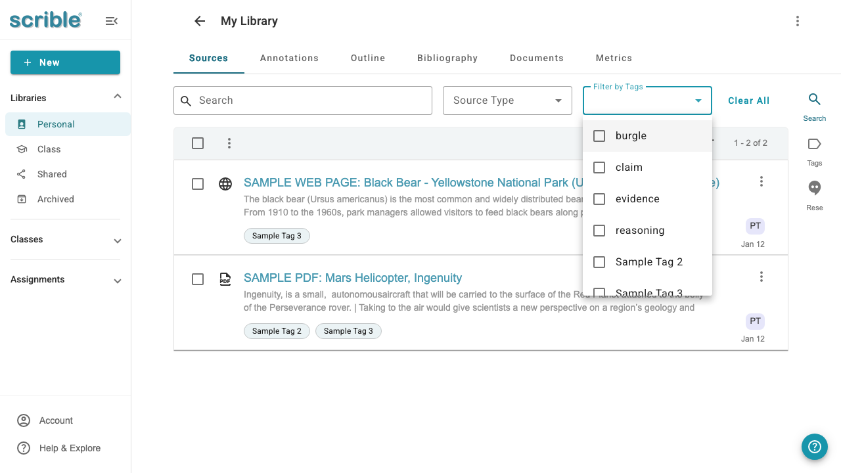Screen dimensions: 841x473
Task: Open the bulk actions three-dot menu in list header
Action: [229, 143]
